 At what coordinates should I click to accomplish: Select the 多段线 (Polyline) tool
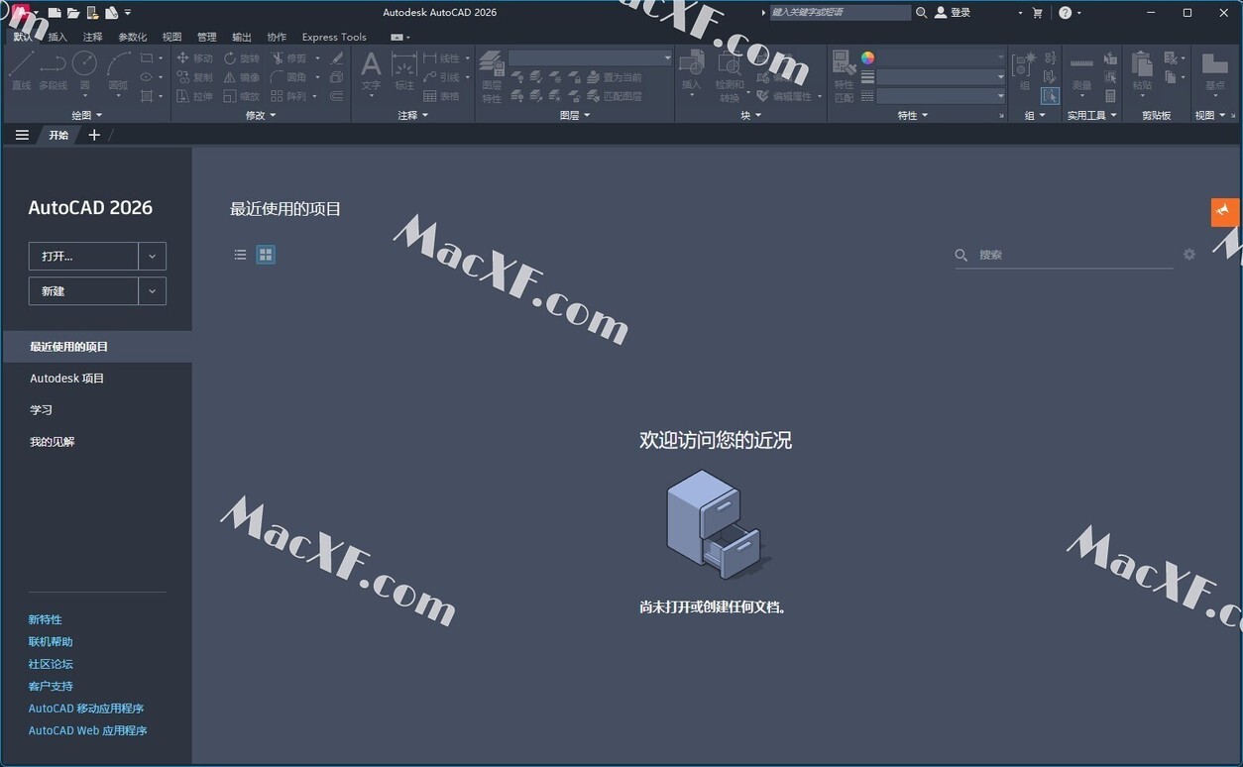click(x=53, y=69)
